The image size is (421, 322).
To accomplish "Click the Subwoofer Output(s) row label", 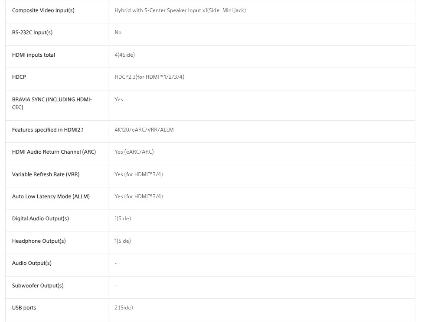I will point(38,286).
